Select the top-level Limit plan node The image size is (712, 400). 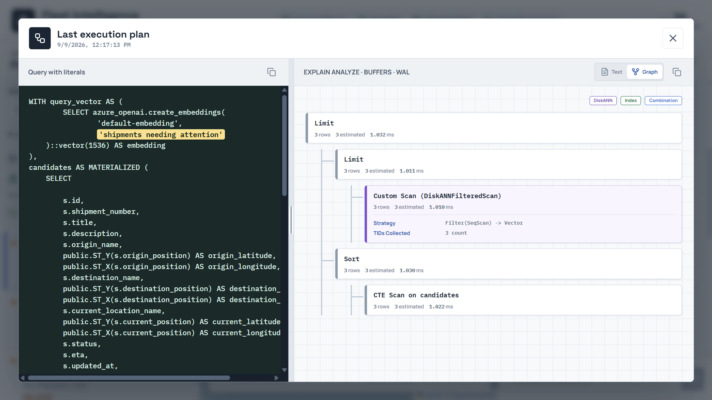494,128
